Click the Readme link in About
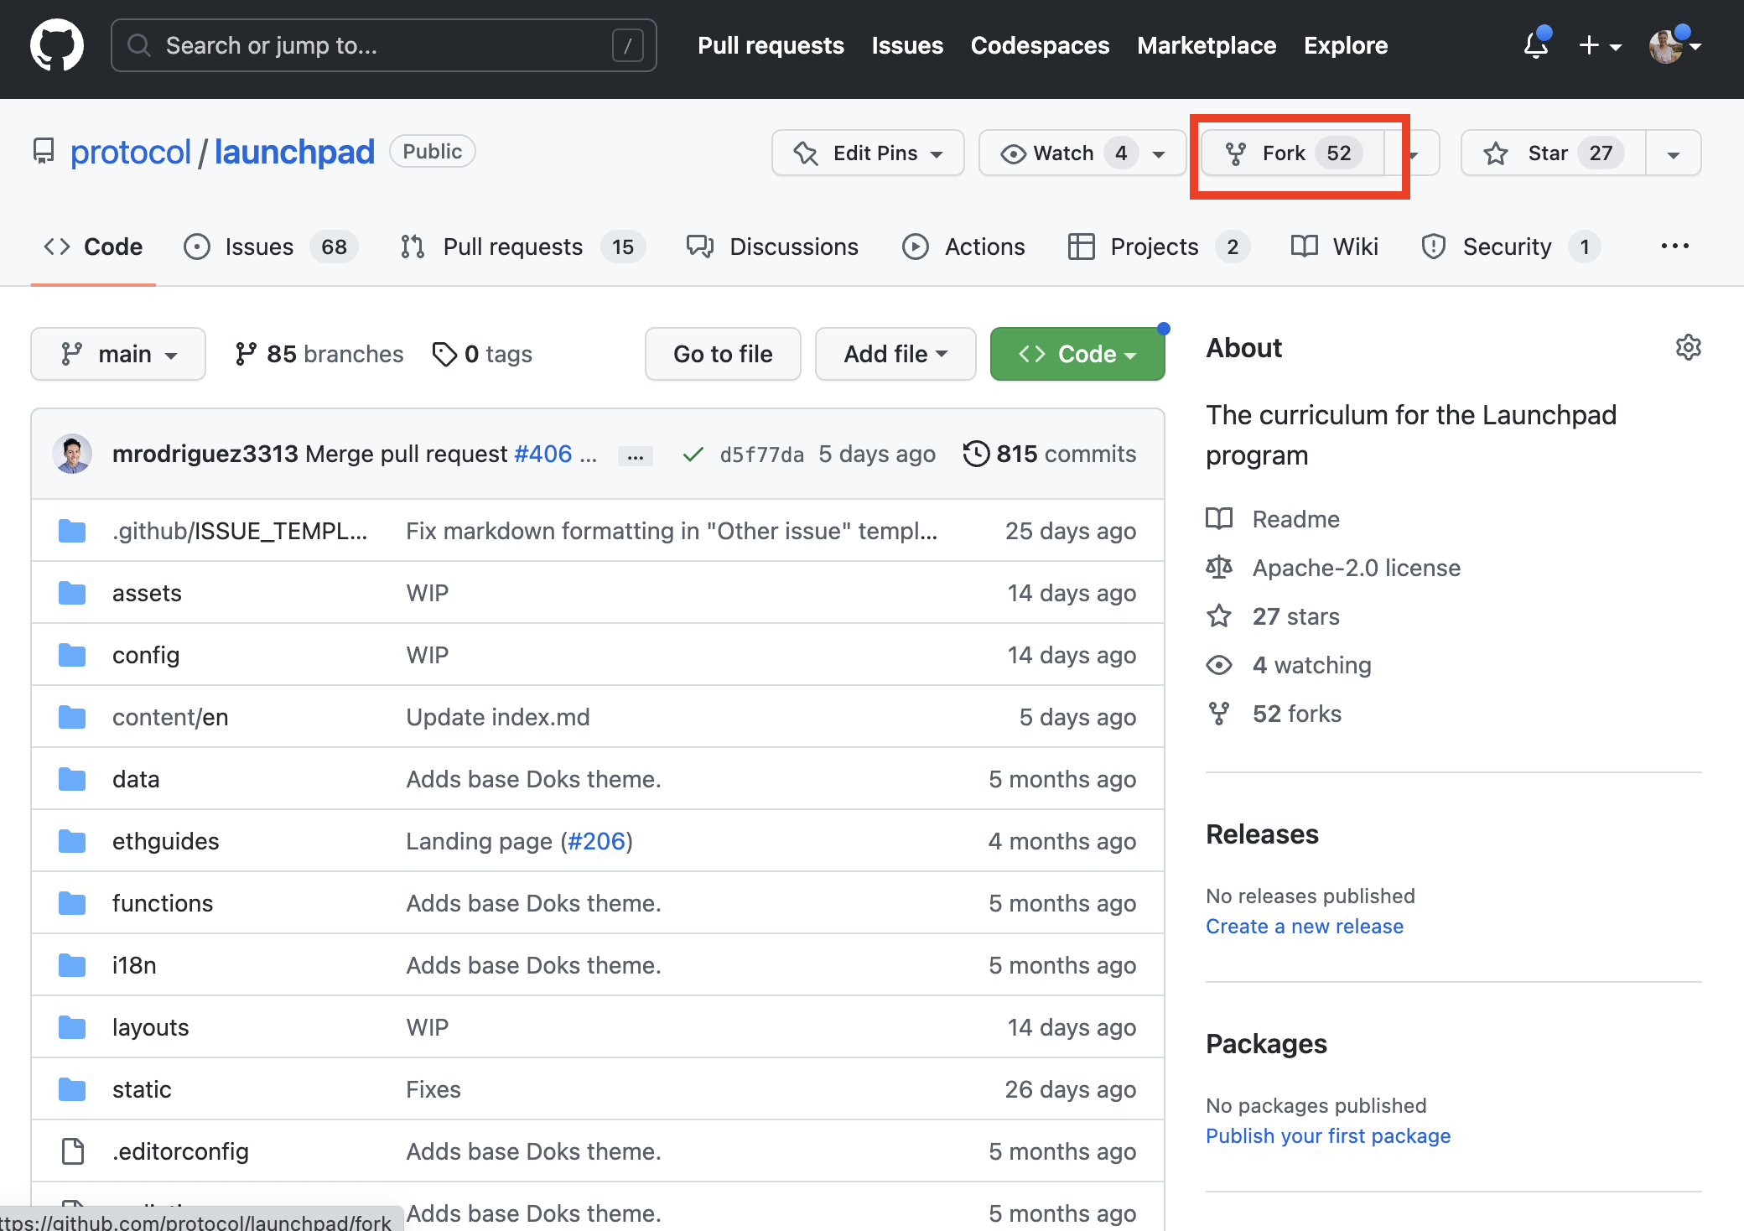 coord(1295,519)
